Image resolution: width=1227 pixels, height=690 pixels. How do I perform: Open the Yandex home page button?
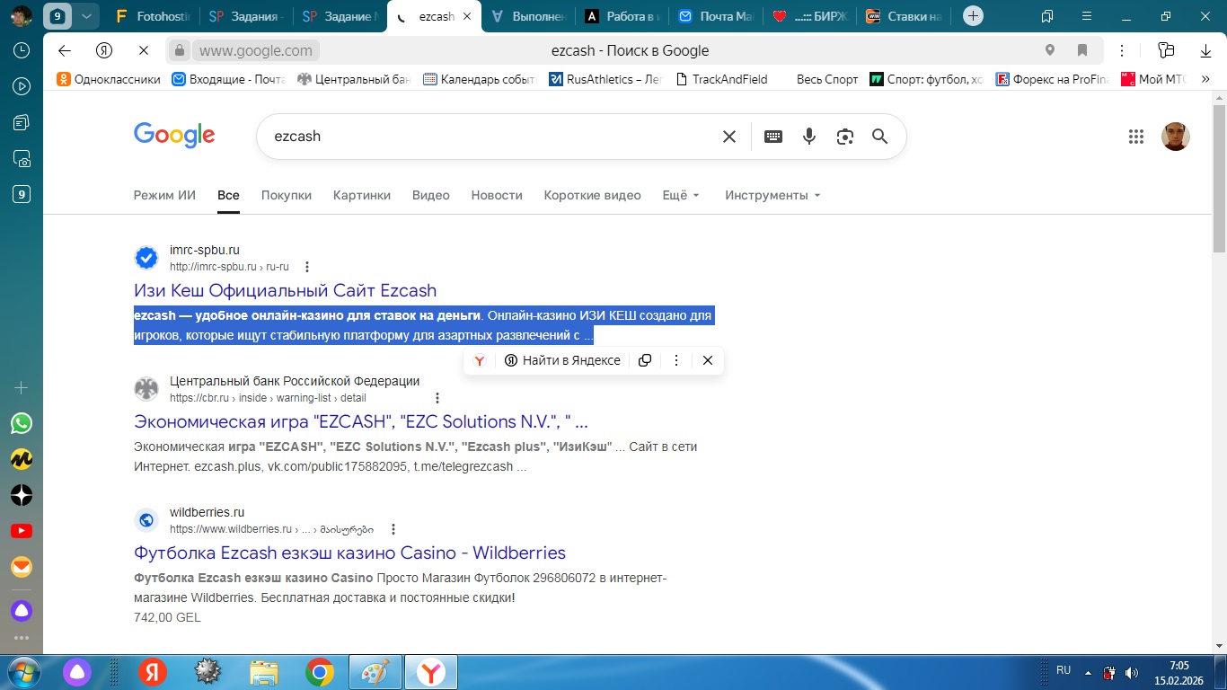coord(104,50)
